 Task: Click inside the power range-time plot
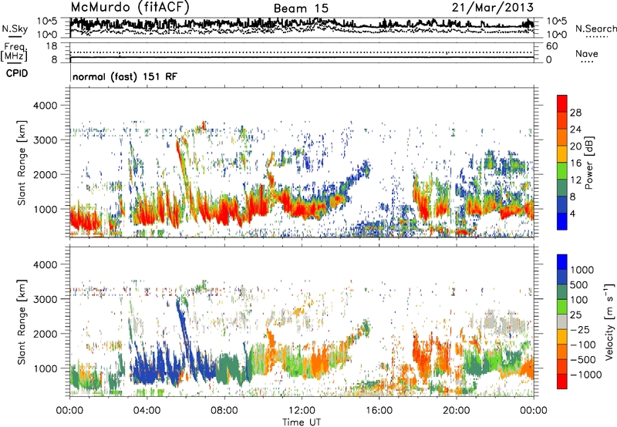tap(302, 163)
